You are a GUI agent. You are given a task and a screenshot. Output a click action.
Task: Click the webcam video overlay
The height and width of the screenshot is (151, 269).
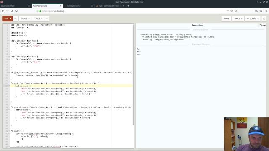point(246,134)
